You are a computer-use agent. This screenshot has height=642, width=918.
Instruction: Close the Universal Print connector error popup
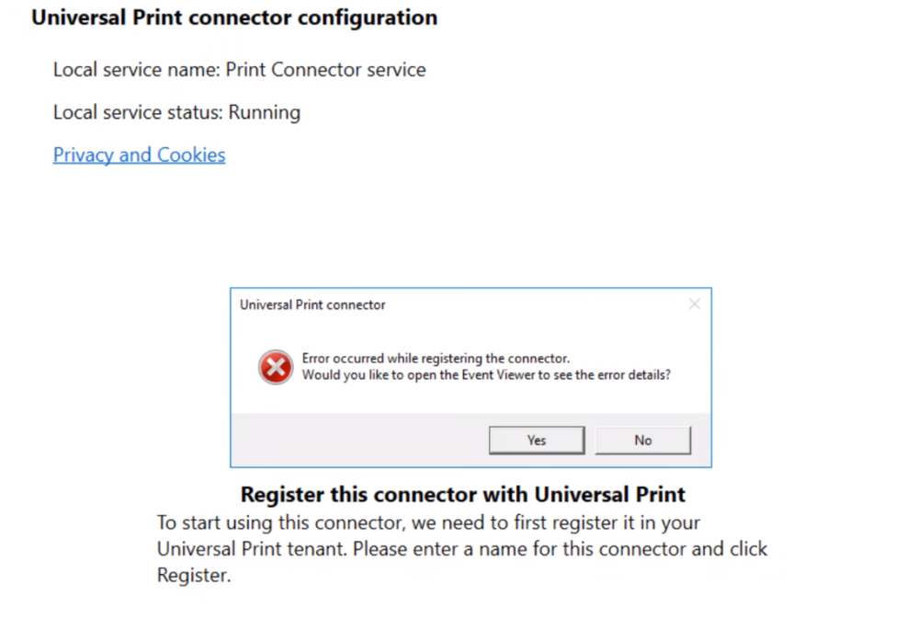coord(694,304)
